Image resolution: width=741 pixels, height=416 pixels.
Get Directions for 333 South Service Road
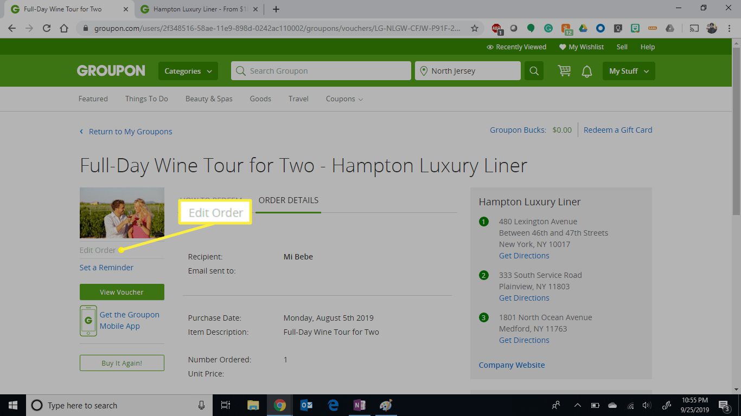click(x=524, y=298)
